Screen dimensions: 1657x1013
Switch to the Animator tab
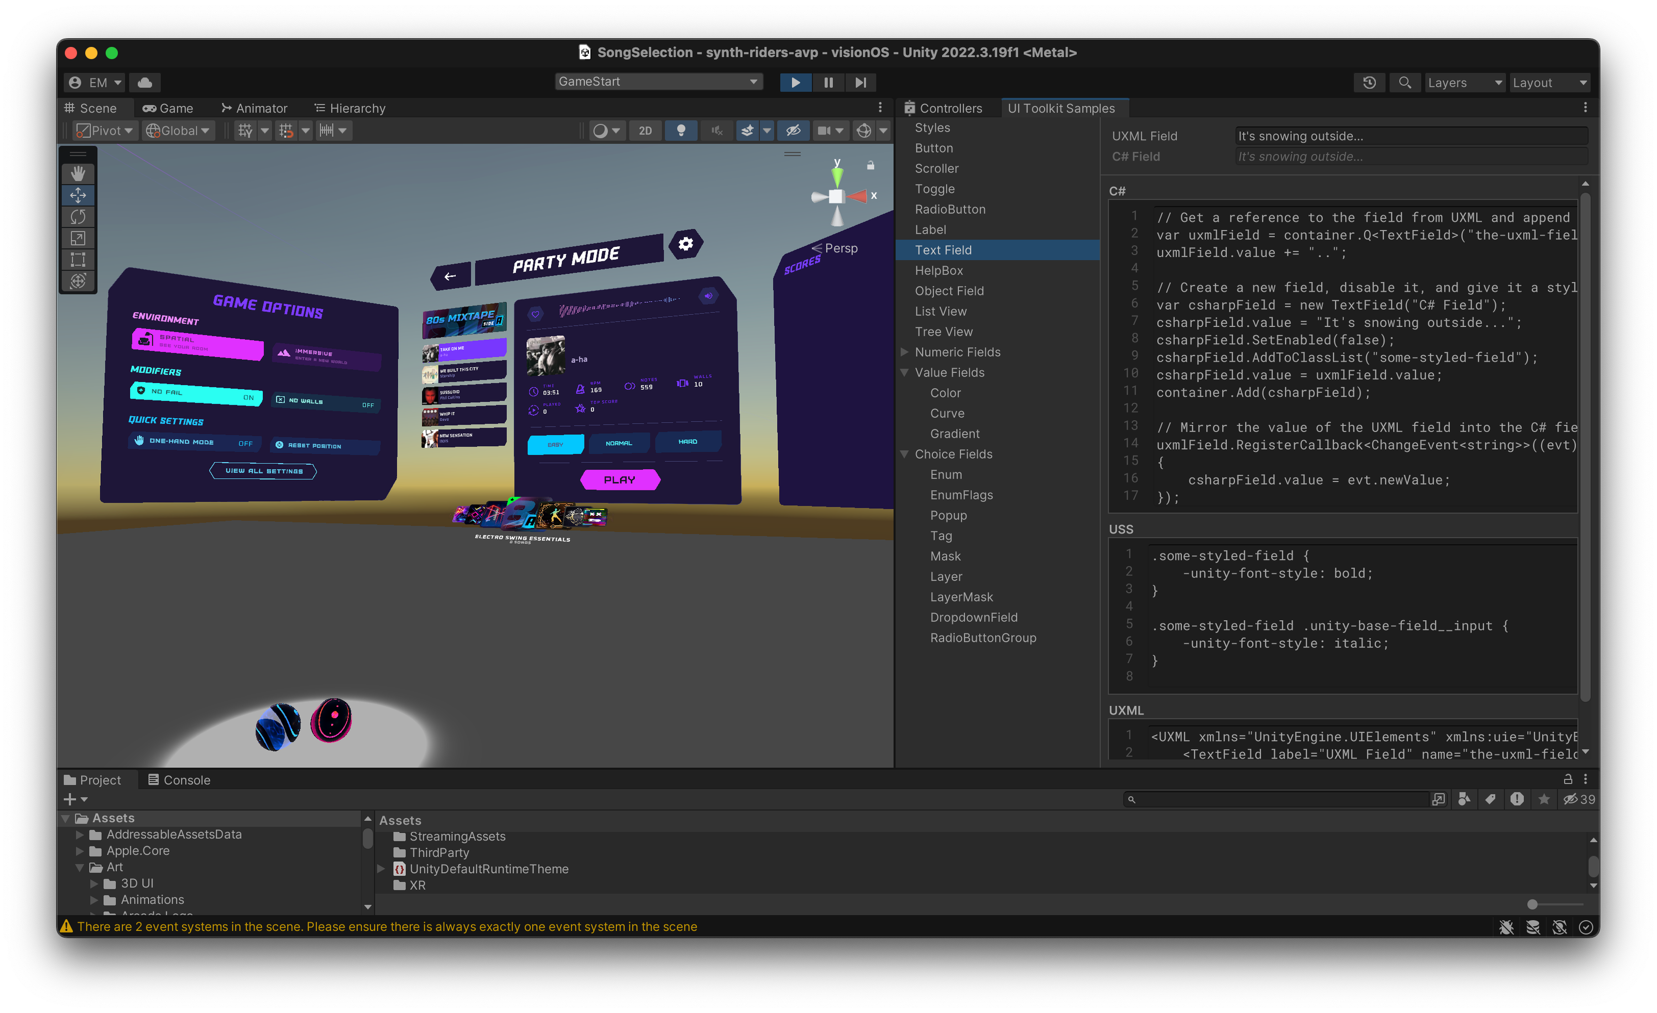(254, 108)
